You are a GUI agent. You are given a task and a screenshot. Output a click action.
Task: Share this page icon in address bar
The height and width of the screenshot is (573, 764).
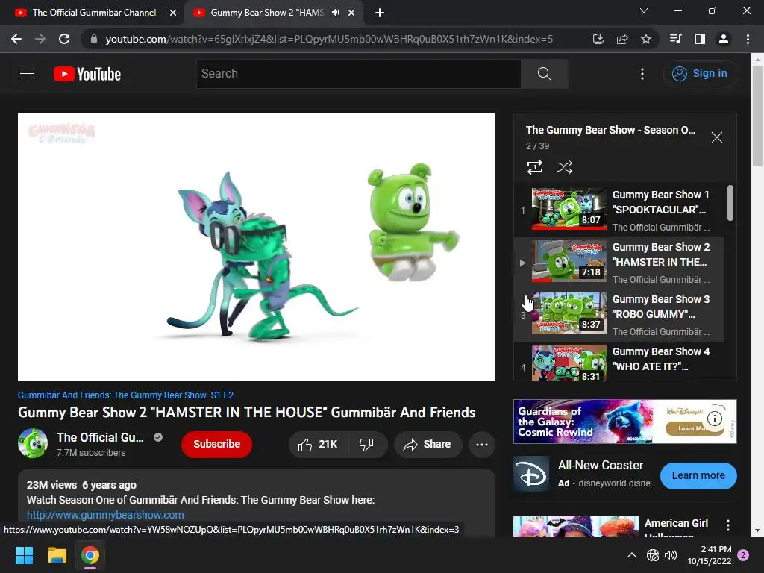tap(622, 39)
